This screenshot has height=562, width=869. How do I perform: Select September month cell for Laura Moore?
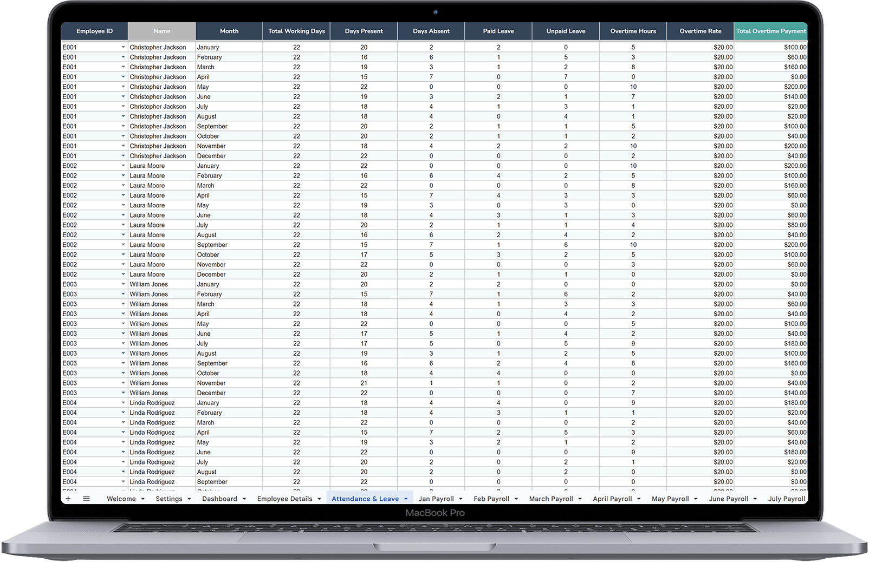click(229, 245)
